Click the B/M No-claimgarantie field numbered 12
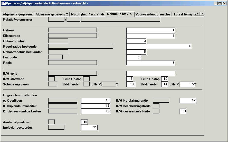The image size is (228, 142). coord(188,101)
